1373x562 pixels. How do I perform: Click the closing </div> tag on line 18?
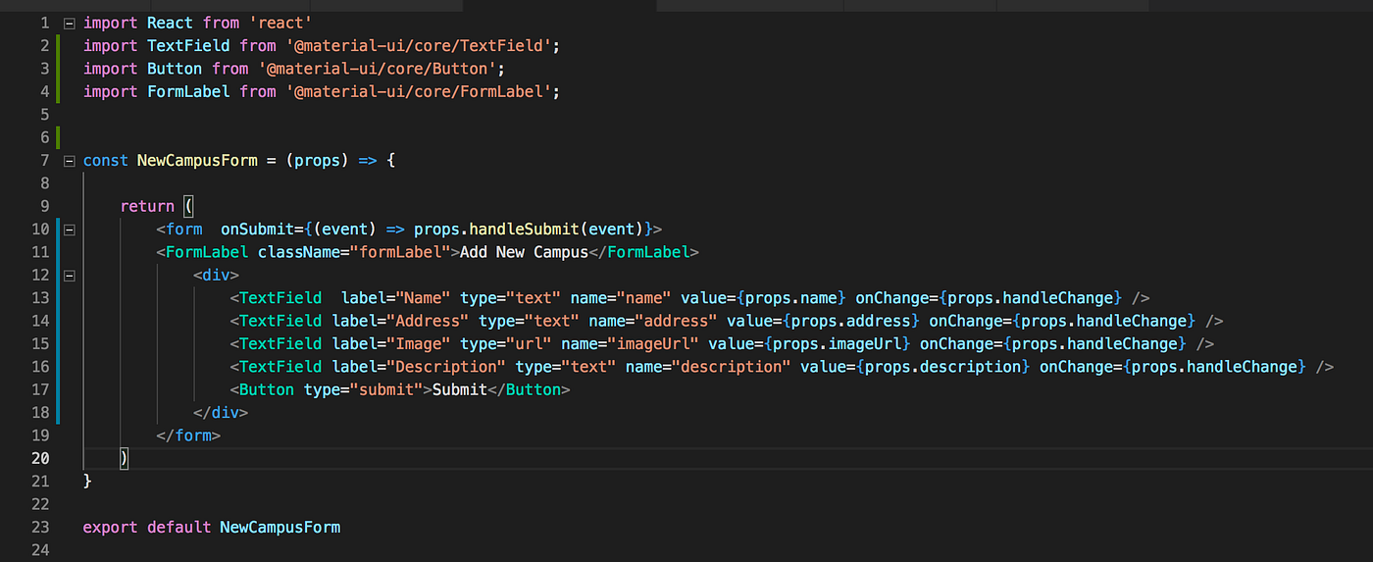pos(221,413)
